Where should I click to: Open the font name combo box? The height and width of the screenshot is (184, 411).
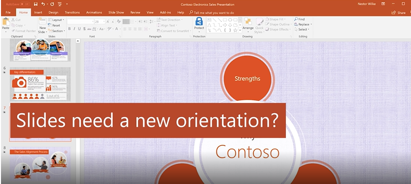[x=80, y=22]
